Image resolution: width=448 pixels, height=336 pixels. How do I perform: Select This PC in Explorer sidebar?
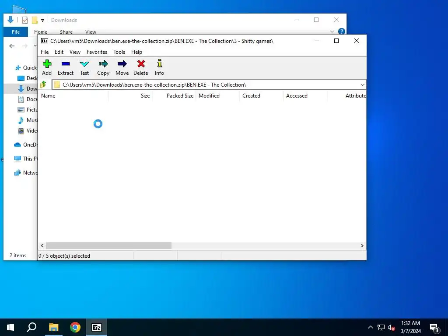[25, 158]
